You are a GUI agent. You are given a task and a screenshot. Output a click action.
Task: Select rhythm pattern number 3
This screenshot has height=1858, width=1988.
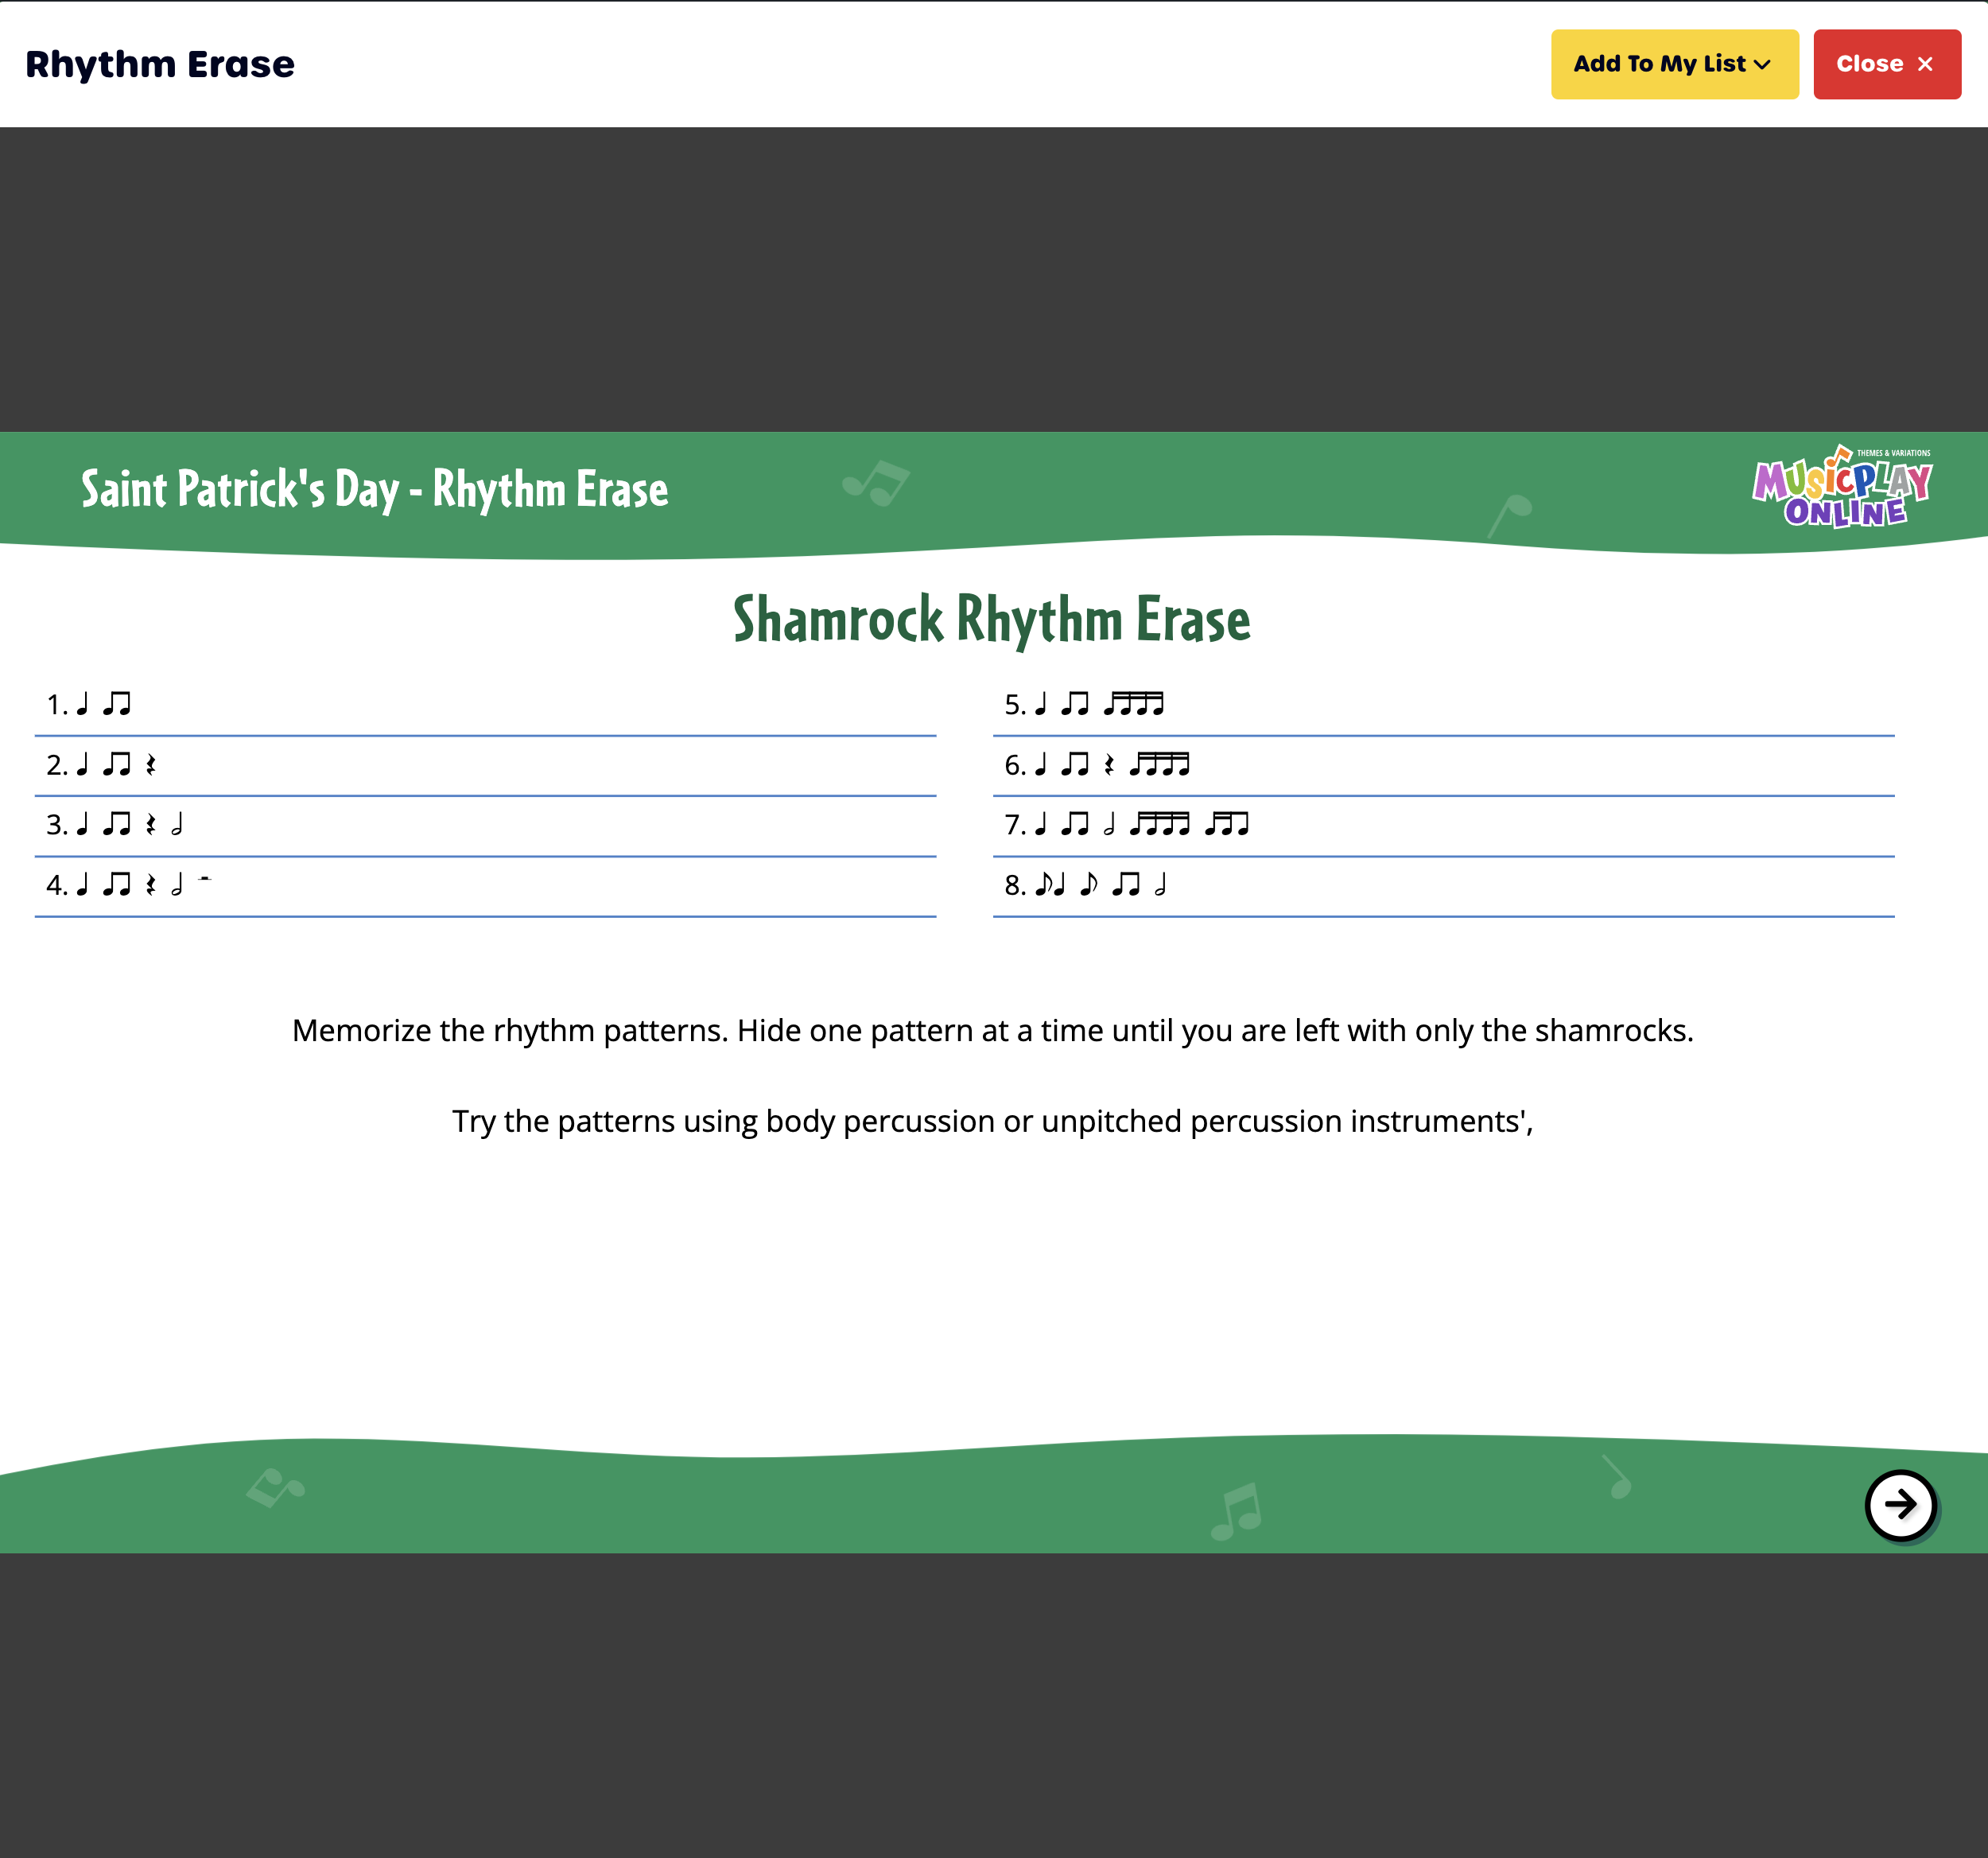(x=115, y=825)
